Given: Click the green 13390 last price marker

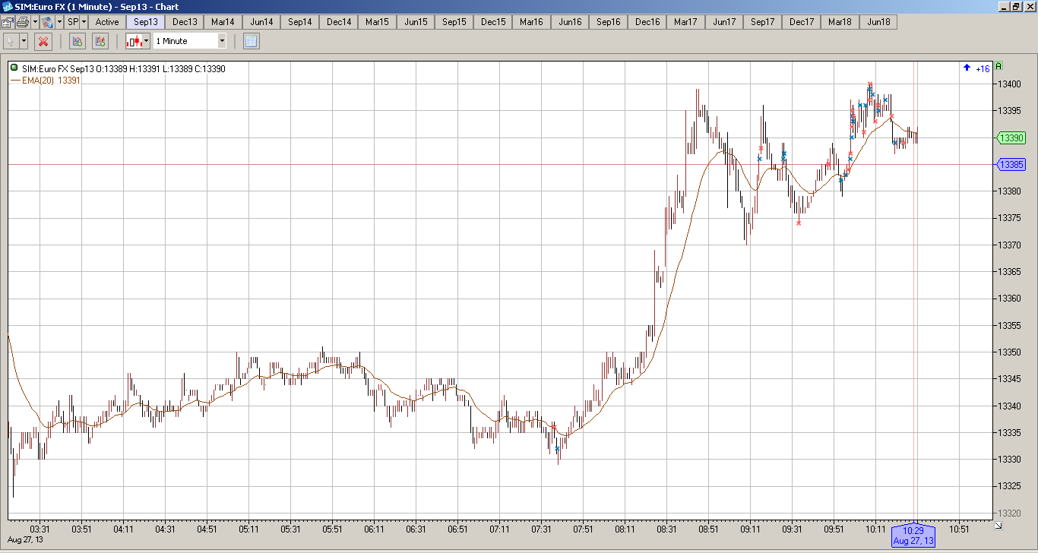Looking at the screenshot, I should tap(1011, 138).
